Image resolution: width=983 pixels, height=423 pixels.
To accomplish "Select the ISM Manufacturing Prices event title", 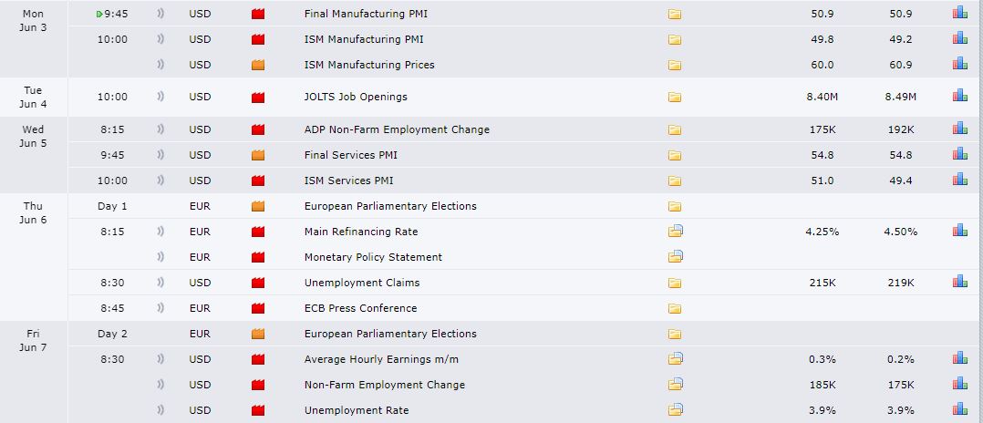I will [x=369, y=65].
